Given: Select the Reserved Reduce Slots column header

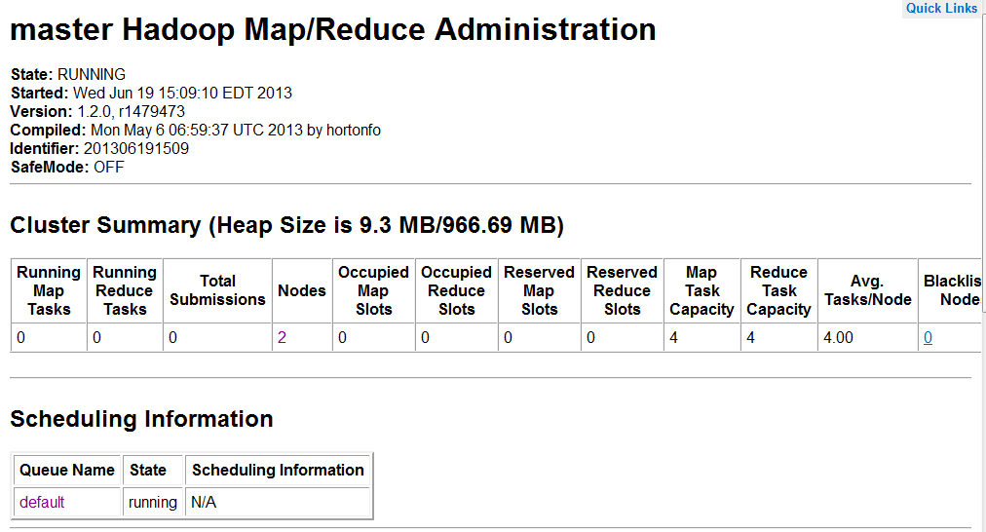Looking at the screenshot, I should click(622, 290).
